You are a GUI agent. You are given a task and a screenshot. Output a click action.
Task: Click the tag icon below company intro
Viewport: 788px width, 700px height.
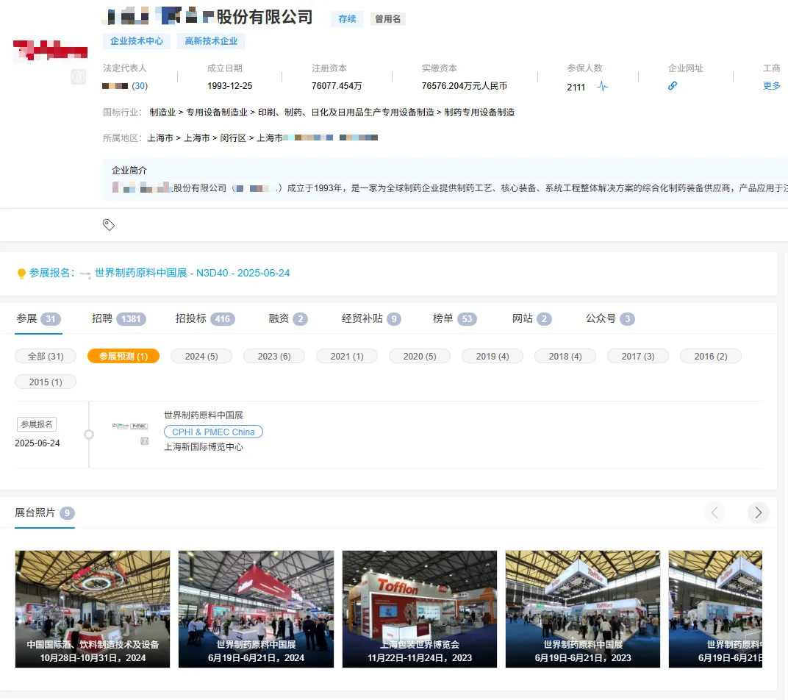[x=109, y=225]
